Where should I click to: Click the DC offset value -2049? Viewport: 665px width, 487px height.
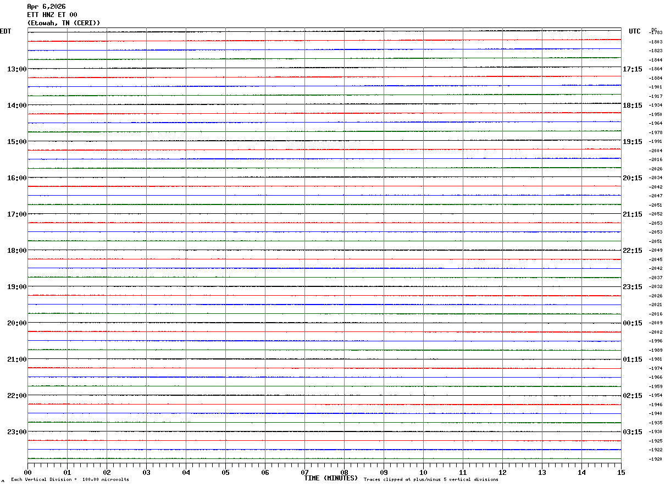coord(655,250)
